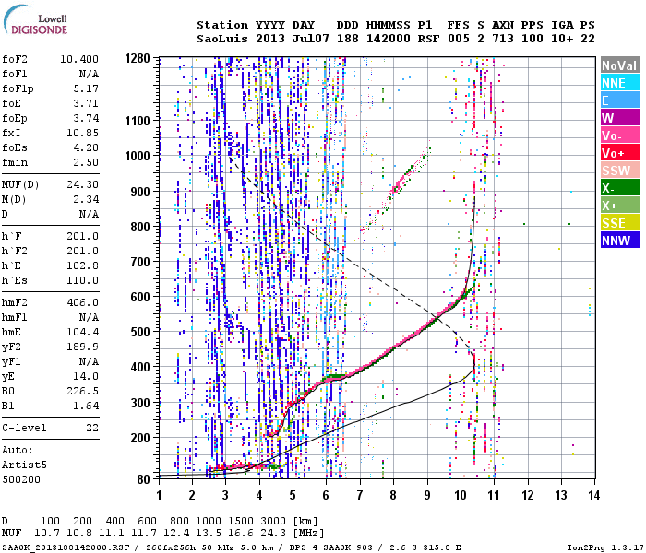Select the SSW legend swatch

620,170
